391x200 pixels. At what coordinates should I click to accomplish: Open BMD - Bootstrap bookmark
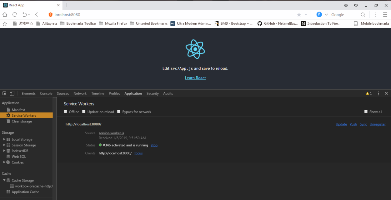(x=233, y=23)
